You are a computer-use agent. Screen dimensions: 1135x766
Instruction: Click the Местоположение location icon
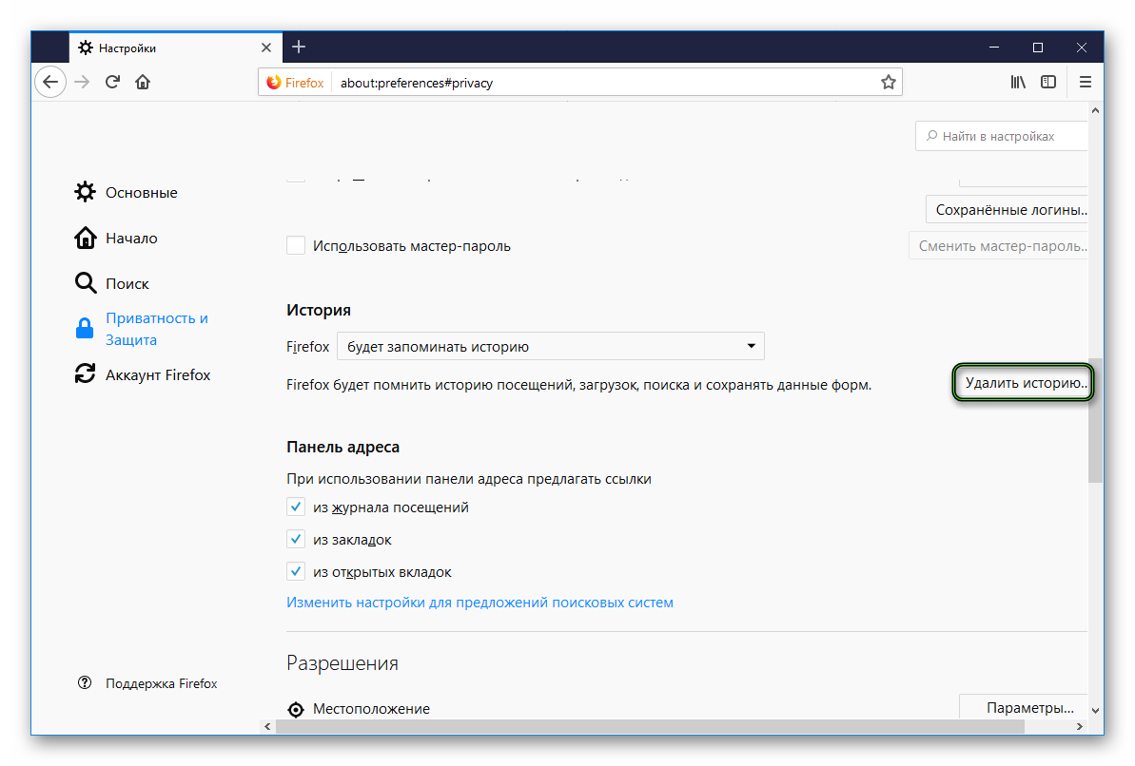(295, 710)
